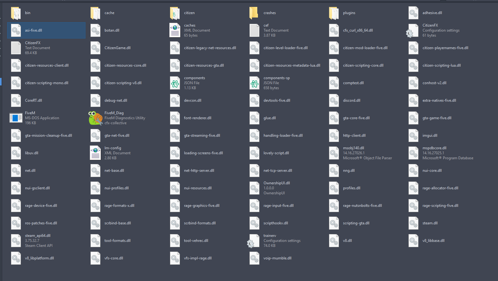
Task: Select the FiveM MS-DOS Application icon
Action: pos(16,118)
